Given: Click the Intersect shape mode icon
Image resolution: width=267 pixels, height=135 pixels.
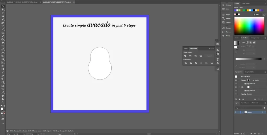Looking at the screenshot, I should [196, 56].
